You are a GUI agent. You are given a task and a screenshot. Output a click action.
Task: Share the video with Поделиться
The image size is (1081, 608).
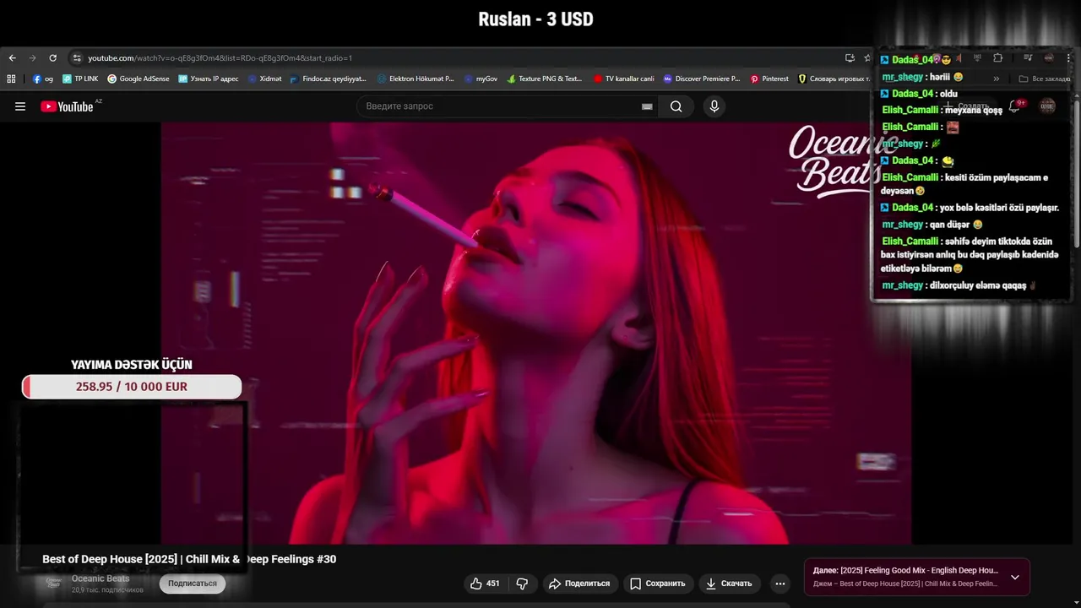579,584
